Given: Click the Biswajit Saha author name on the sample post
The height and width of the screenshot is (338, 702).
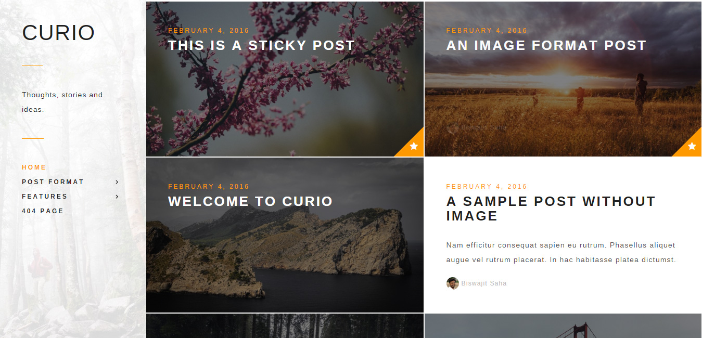Looking at the screenshot, I should tap(484, 283).
